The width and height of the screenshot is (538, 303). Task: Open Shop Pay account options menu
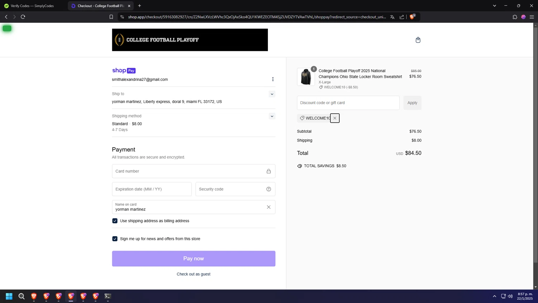(x=273, y=79)
